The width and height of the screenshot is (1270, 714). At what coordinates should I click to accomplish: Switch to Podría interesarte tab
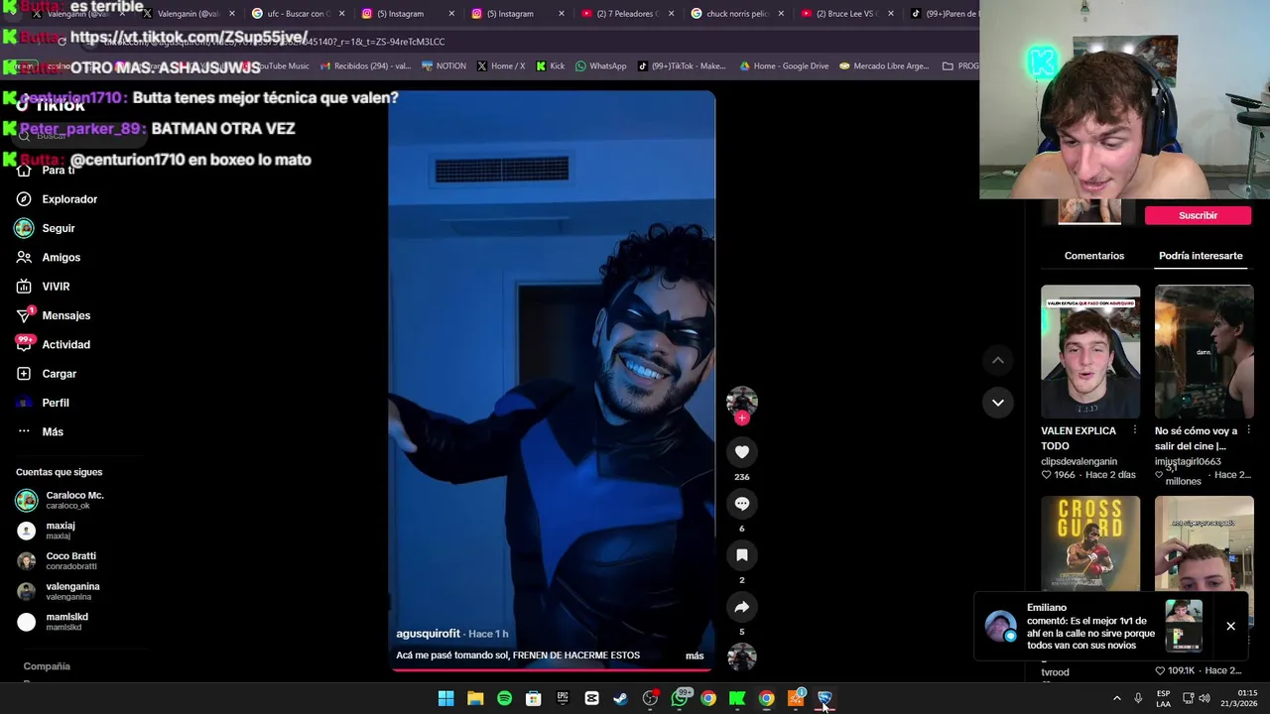[x=1201, y=256]
